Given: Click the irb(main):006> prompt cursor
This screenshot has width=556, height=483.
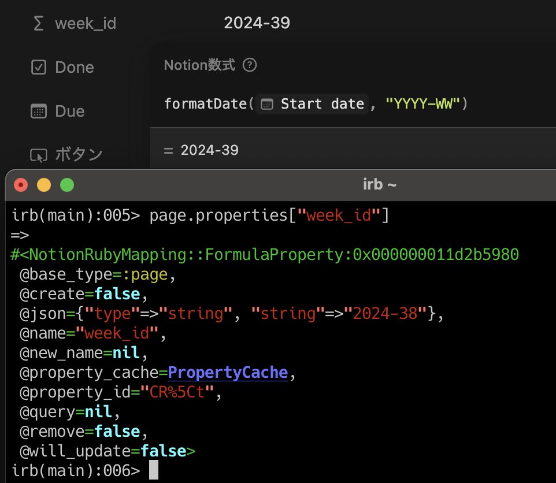Looking at the screenshot, I should 154,470.
